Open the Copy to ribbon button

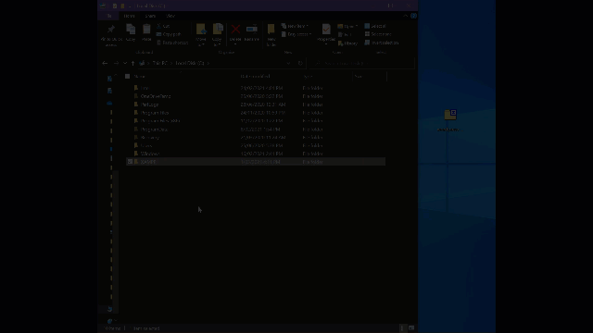pyautogui.click(x=217, y=35)
